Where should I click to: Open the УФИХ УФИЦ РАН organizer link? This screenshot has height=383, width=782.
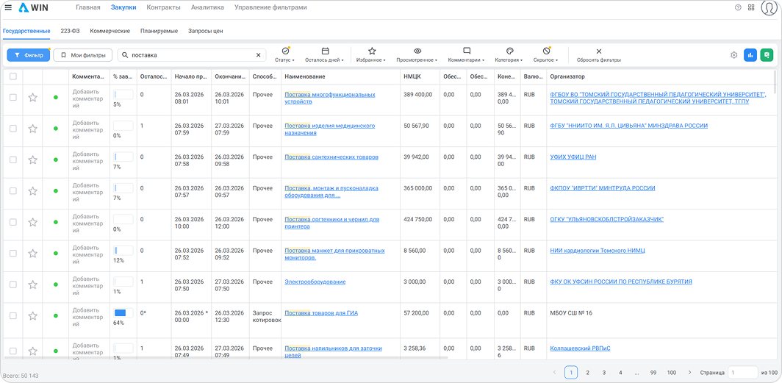click(573, 157)
